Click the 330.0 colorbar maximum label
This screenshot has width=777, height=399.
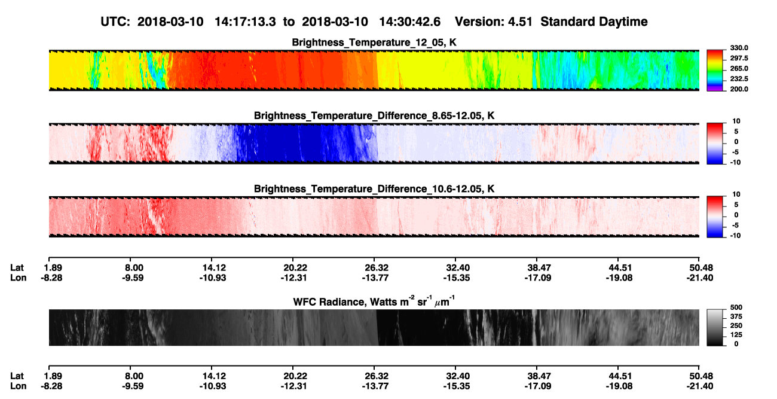[x=739, y=48]
